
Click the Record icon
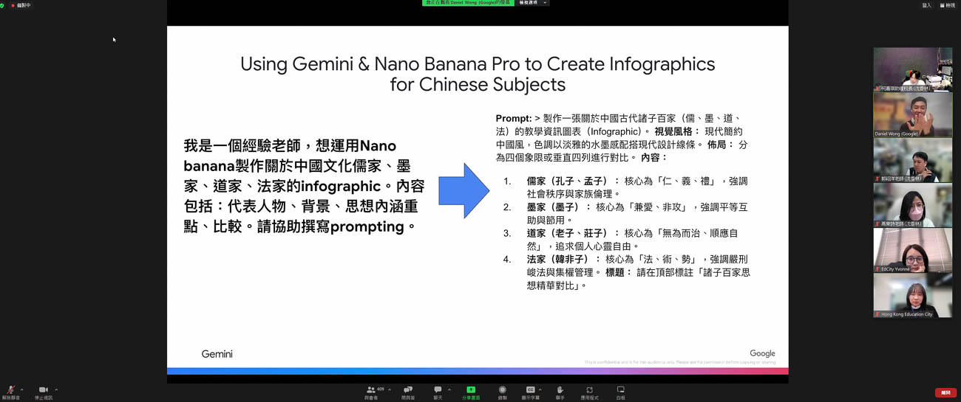click(x=502, y=392)
